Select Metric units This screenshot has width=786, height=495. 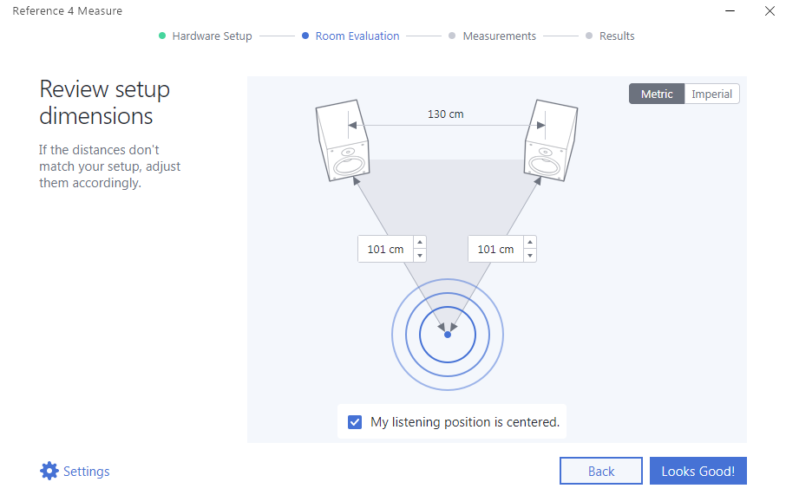tap(657, 94)
